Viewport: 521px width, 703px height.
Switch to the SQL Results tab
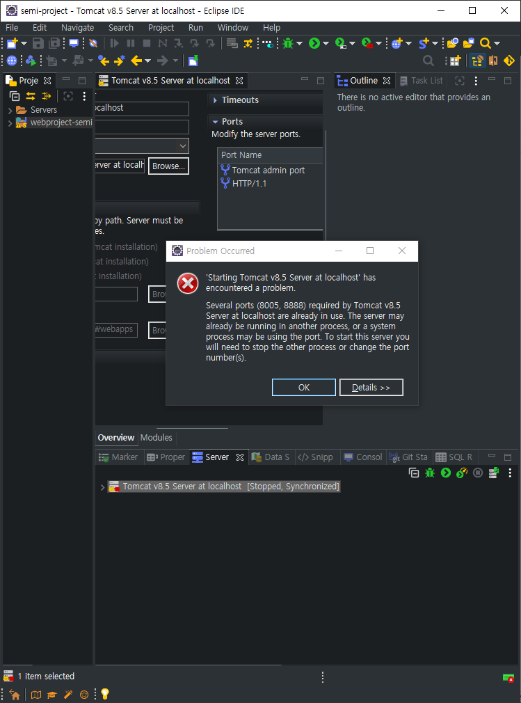point(455,457)
